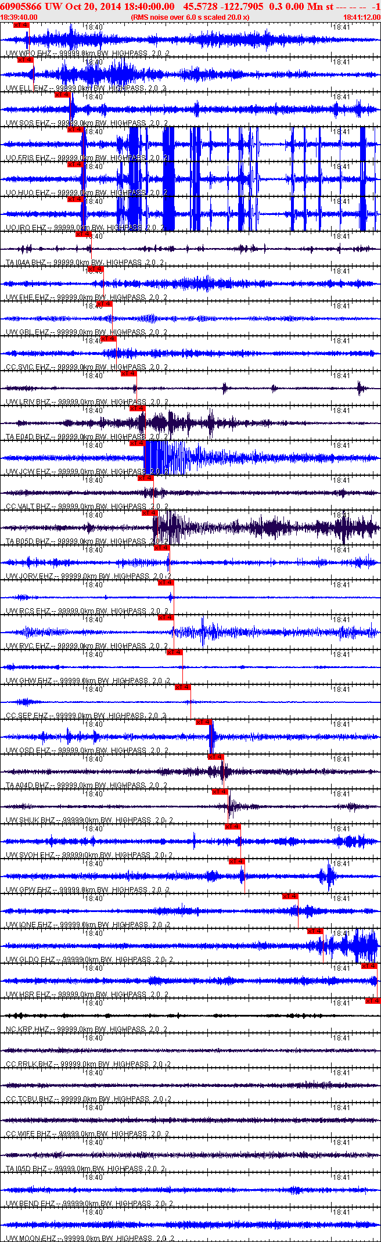Click the 'TA E04D BHZ' station label
Image resolution: width=381 pixels, height=1242 pixels.
pyautogui.click(x=28, y=437)
